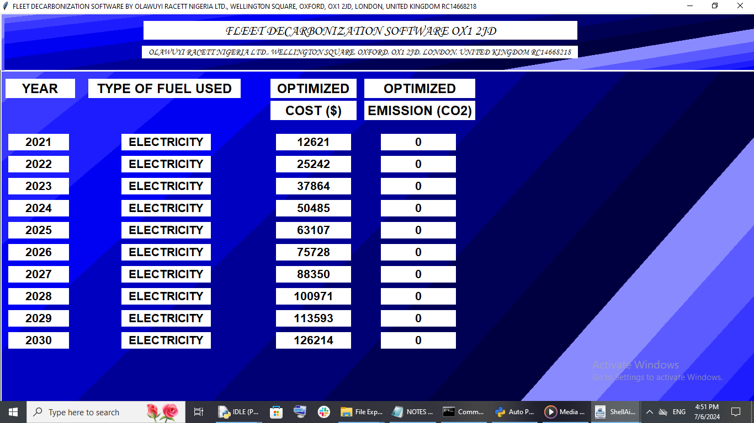Restore down the application window

tap(715, 6)
